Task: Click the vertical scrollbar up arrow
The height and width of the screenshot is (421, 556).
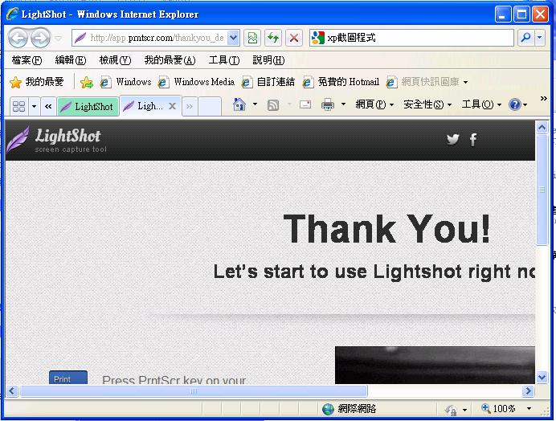Action: (x=542, y=127)
